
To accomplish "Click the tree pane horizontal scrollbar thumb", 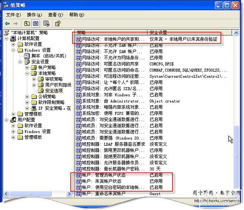I will pyautogui.click(x=30, y=194).
